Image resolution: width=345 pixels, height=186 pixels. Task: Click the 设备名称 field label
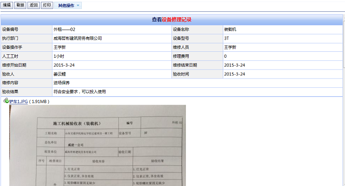coord(181,30)
